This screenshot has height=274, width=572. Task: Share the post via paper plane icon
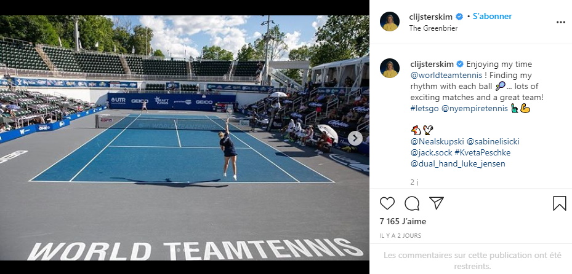point(437,203)
